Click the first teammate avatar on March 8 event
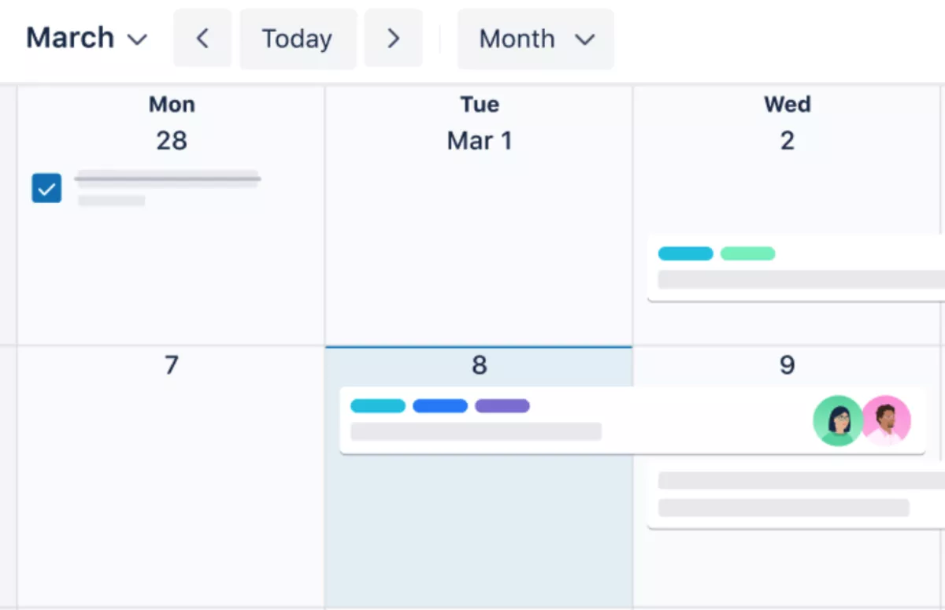 837,421
